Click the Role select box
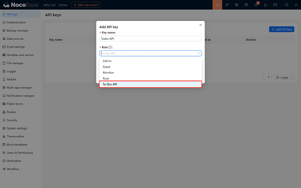Screen dimensions: 301x188 pyautogui.click(x=150, y=53)
